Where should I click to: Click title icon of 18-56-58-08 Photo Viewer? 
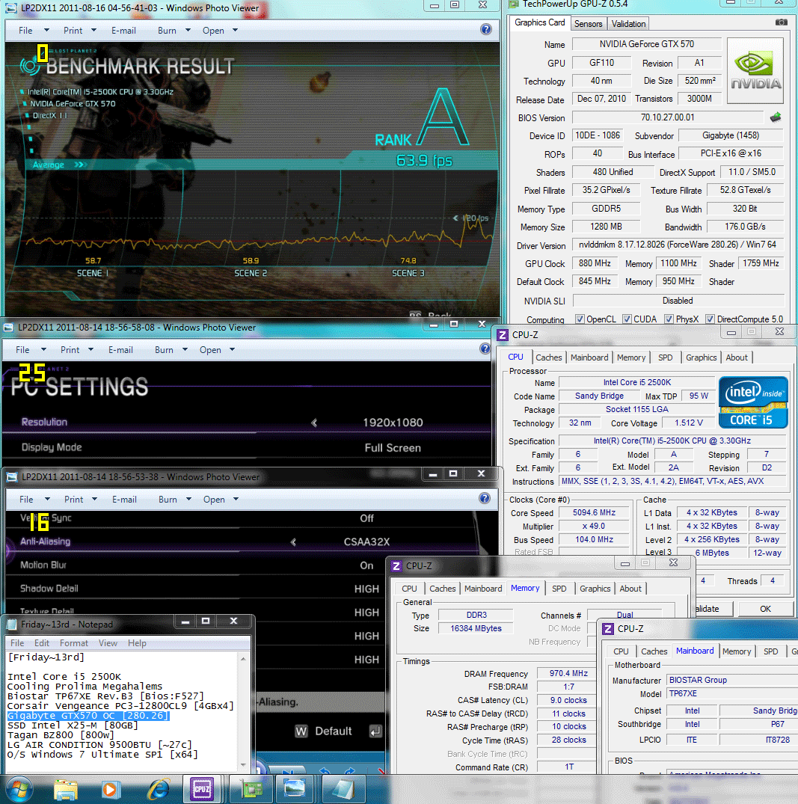[x=8, y=327]
